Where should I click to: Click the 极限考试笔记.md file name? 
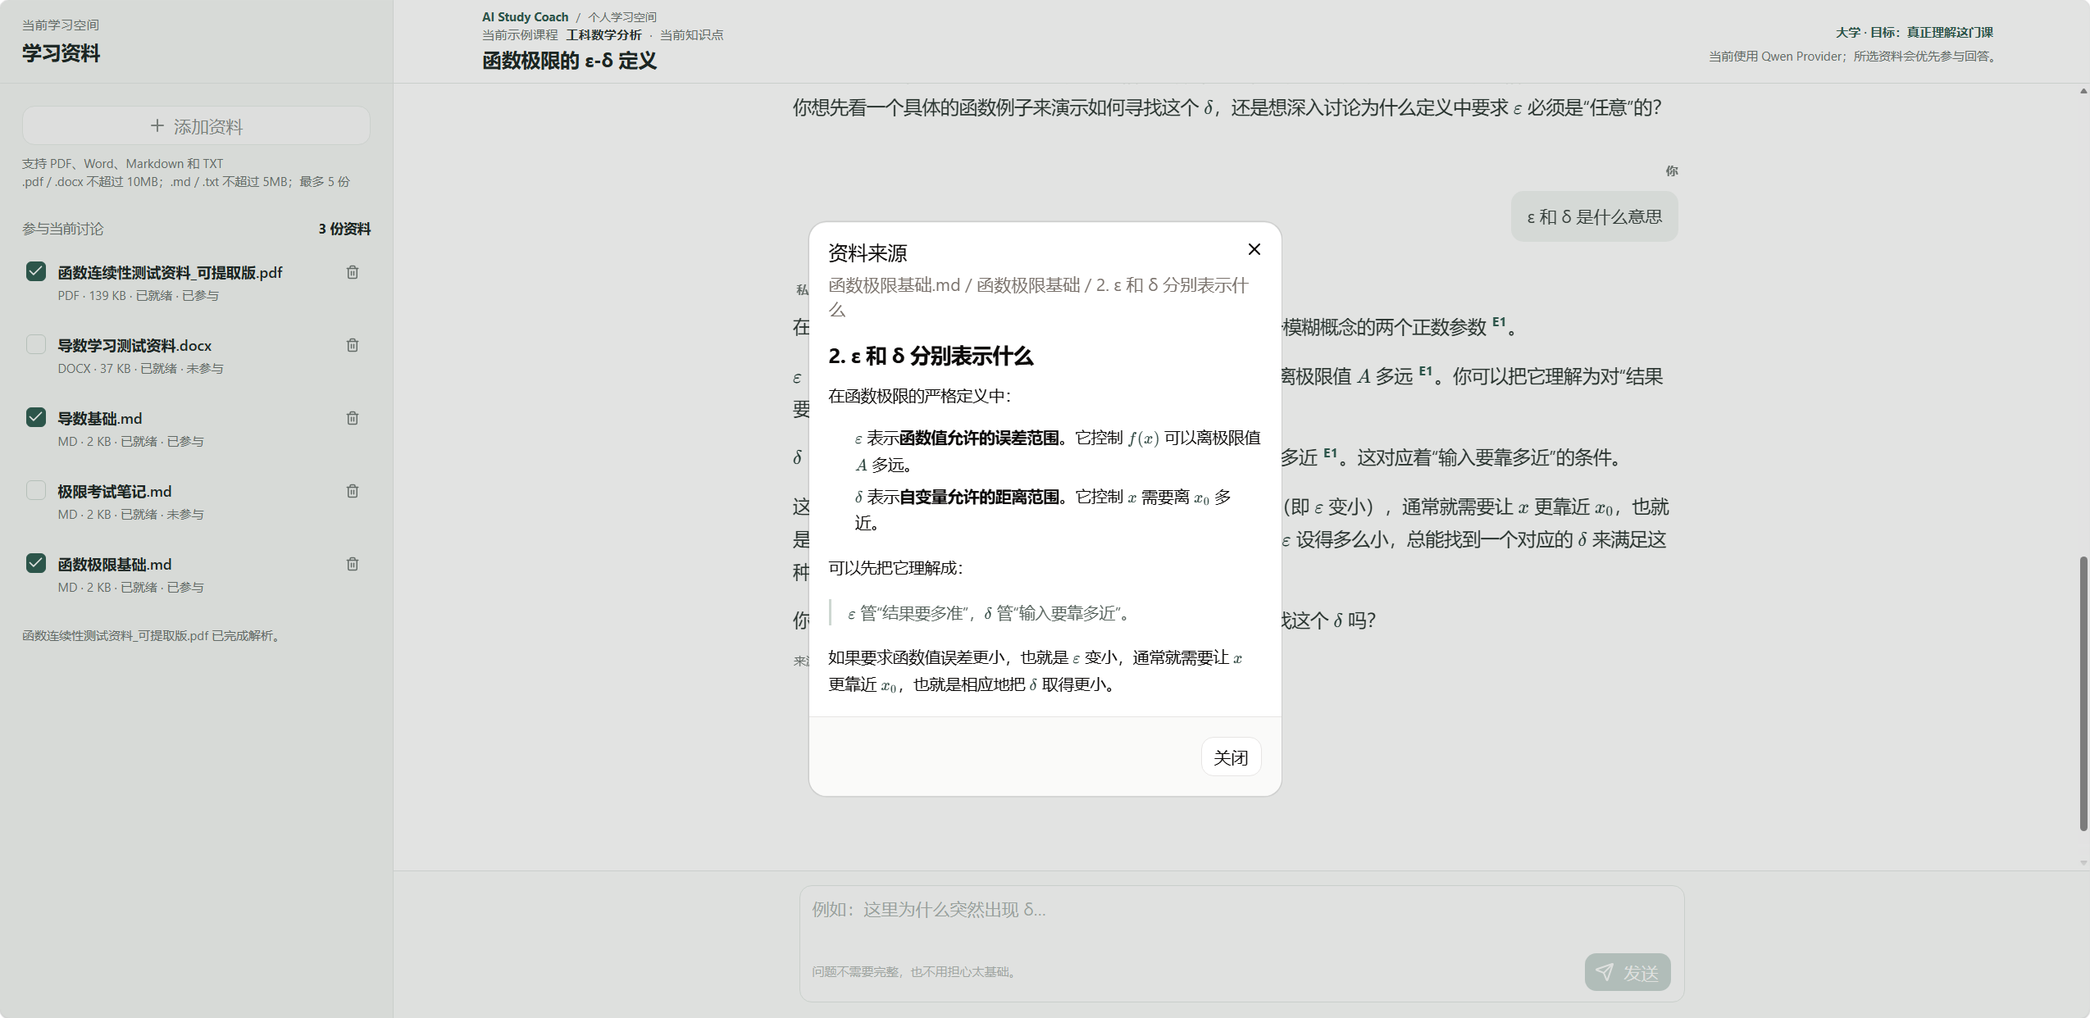pyautogui.click(x=115, y=491)
